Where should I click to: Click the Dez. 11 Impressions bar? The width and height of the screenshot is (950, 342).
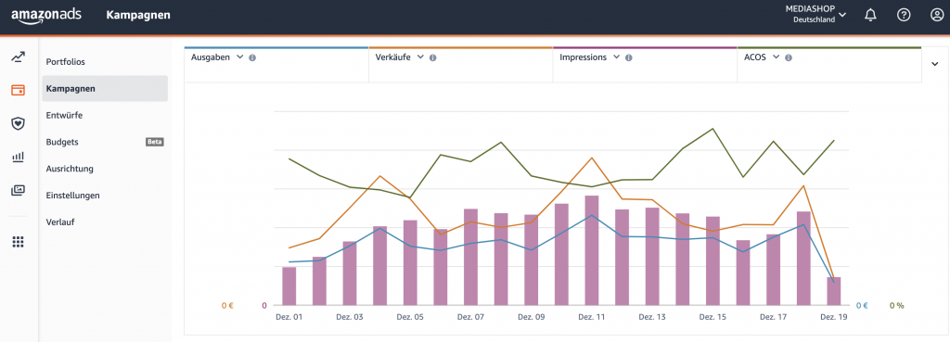tap(592, 250)
